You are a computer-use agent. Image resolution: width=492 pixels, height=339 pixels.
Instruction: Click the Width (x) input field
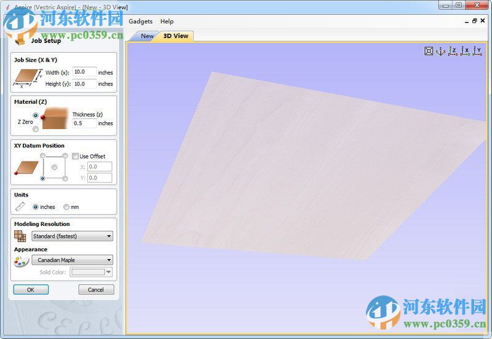pos(84,72)
